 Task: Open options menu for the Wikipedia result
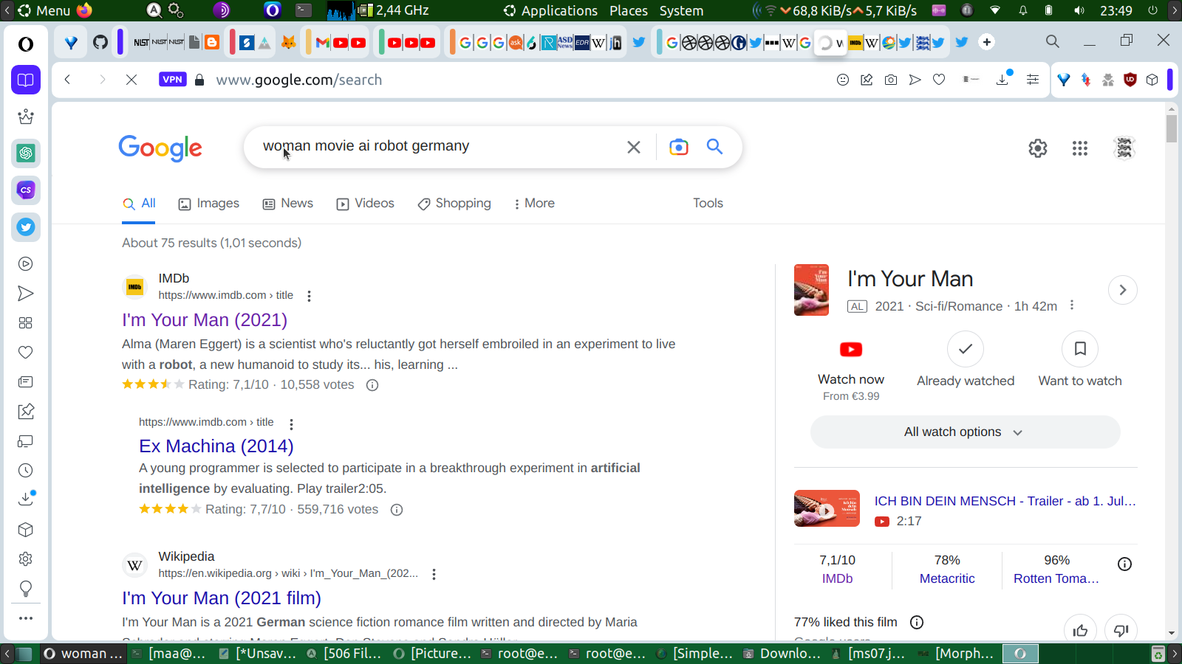coord(434,574)
